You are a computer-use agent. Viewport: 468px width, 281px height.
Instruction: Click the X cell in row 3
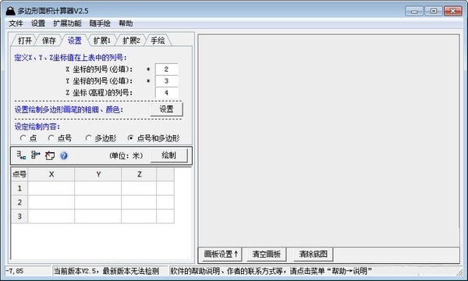tap(51, 216)
